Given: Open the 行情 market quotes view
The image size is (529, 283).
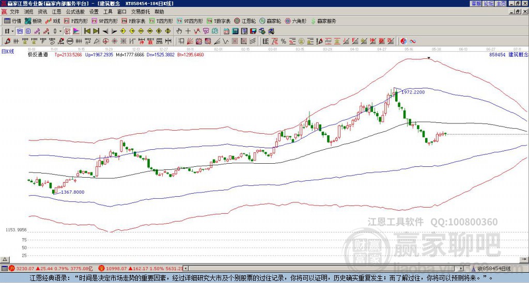Looking at the screenshot, I should [x=12, y=21].
